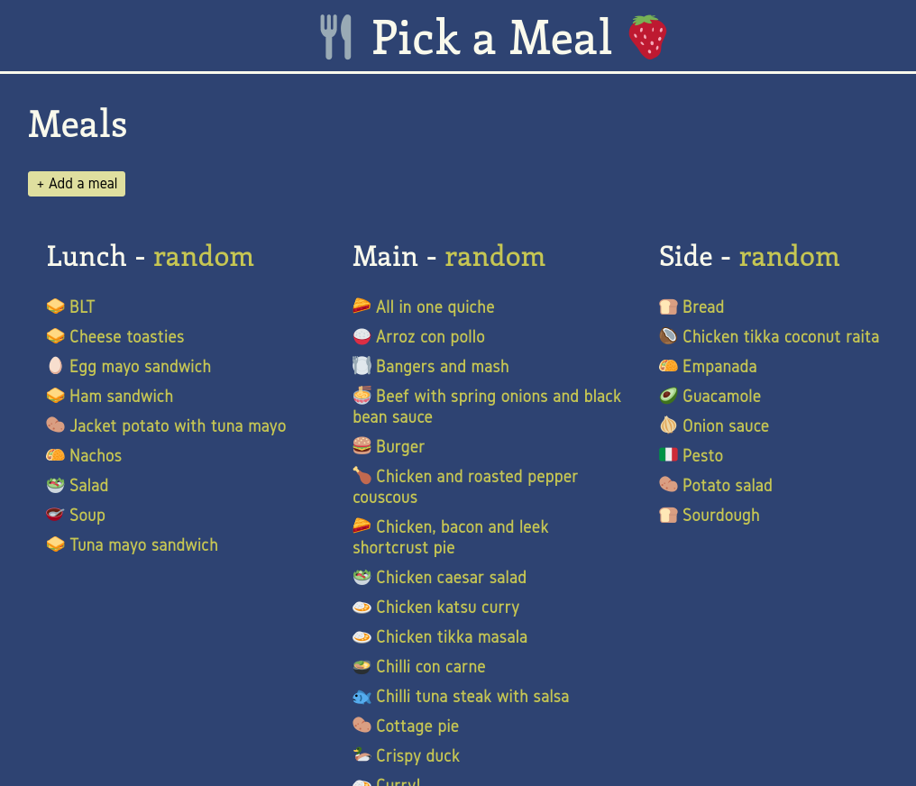Select Jacket potato with tuna mayo
This screenshot has width=916, height=786.
point(178,425)
